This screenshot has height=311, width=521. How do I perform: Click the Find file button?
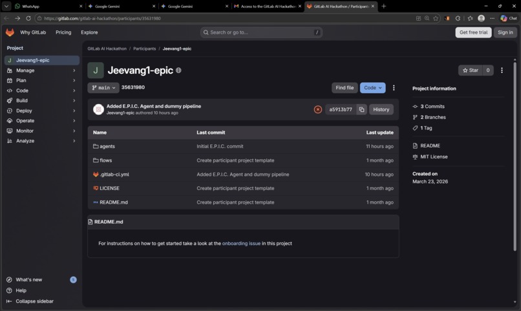tap(345, 88)
